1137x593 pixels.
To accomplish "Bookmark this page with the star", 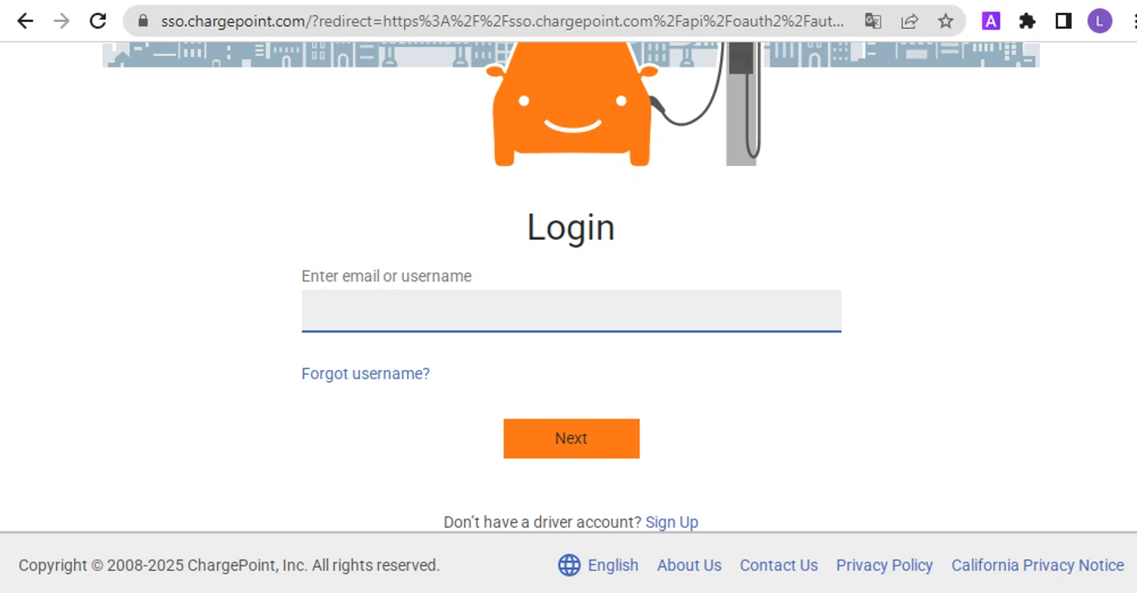I will point(945,21).
